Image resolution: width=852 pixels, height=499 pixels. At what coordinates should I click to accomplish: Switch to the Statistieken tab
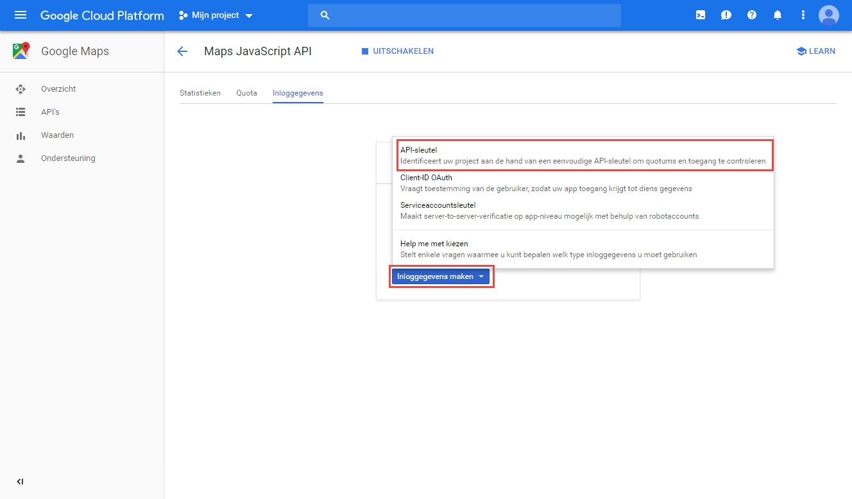click(200, 92)
